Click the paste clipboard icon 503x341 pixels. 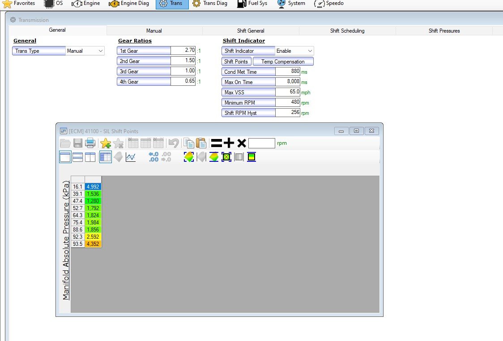pos(201,143)
